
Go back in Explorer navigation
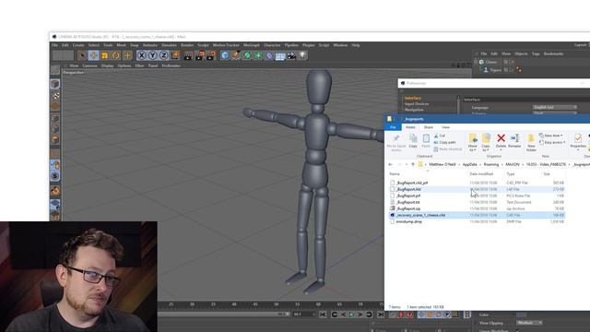pyautogui.click(x=390, y=164)
